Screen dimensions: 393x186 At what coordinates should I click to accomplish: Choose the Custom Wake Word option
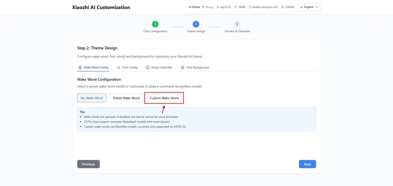[x=164, y=98]
